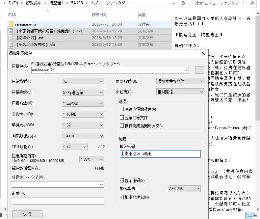
Task: Go to 5A128 in the breadcrumb
Action: coord(77,3)
